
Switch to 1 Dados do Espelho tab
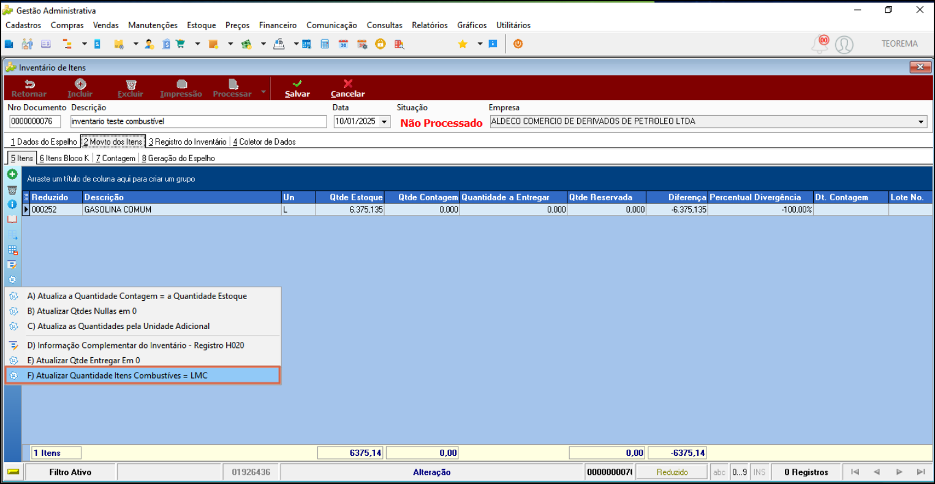[x=44, y=142]
